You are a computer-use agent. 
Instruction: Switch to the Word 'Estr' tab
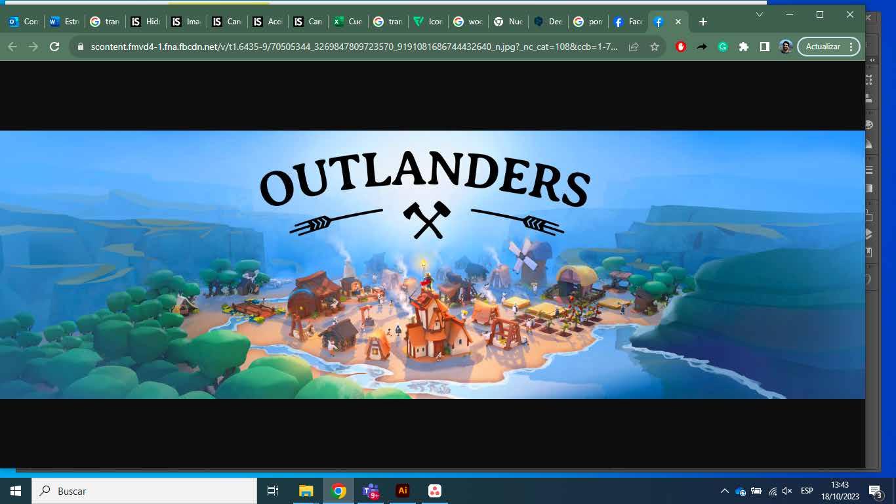click(64, 22)
